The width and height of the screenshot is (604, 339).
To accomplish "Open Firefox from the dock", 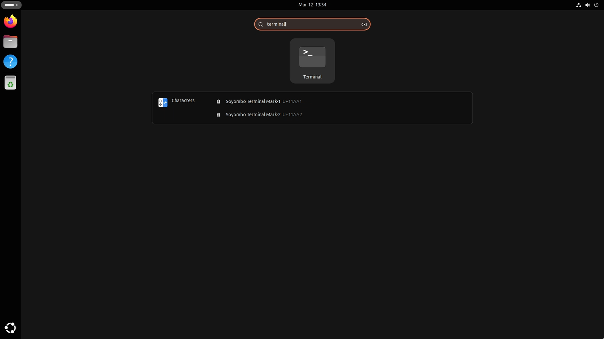I will [x=10, y=21].
